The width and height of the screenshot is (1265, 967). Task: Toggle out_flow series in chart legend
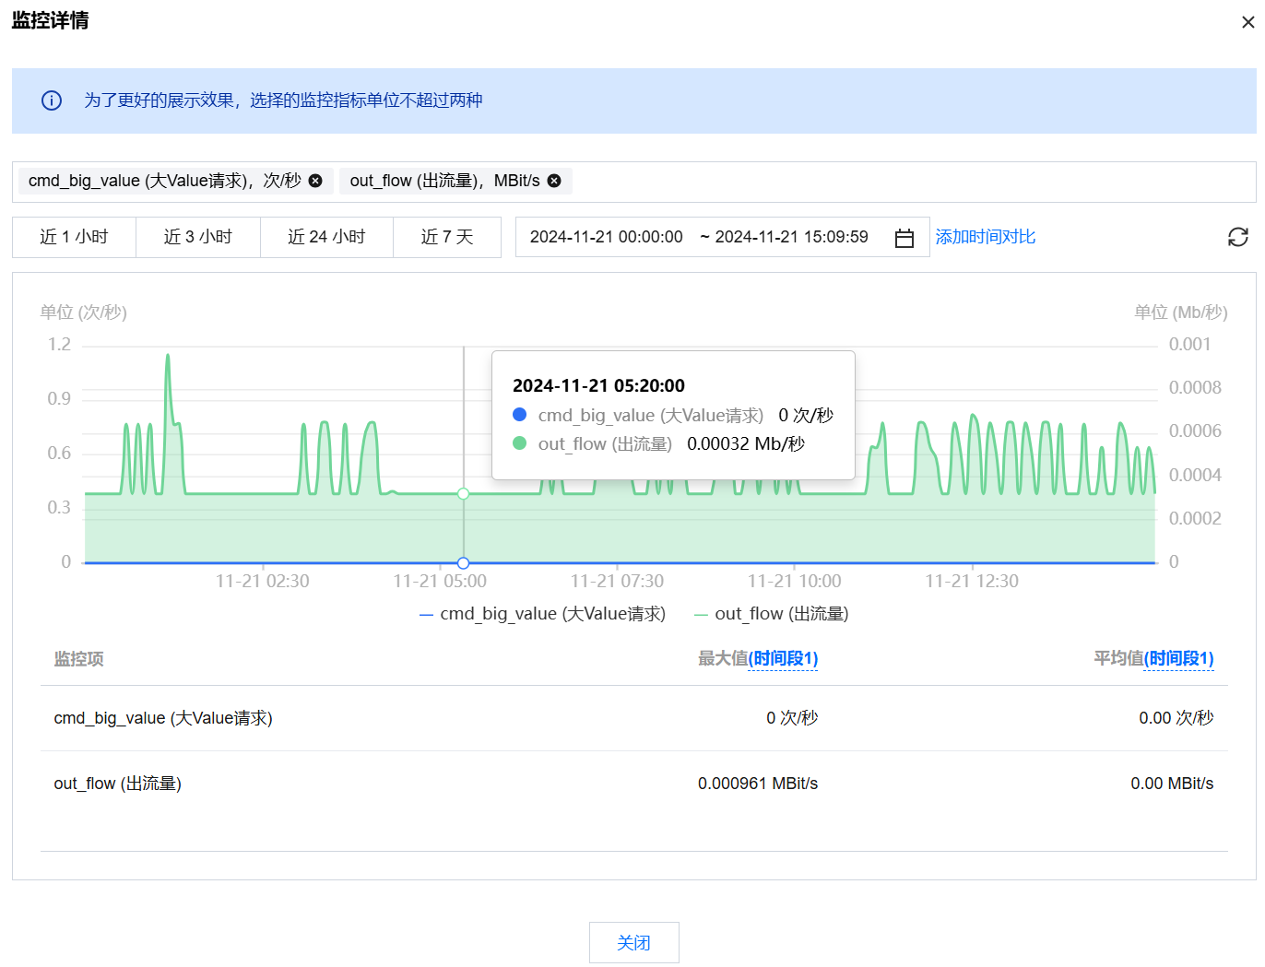(772, 614)
